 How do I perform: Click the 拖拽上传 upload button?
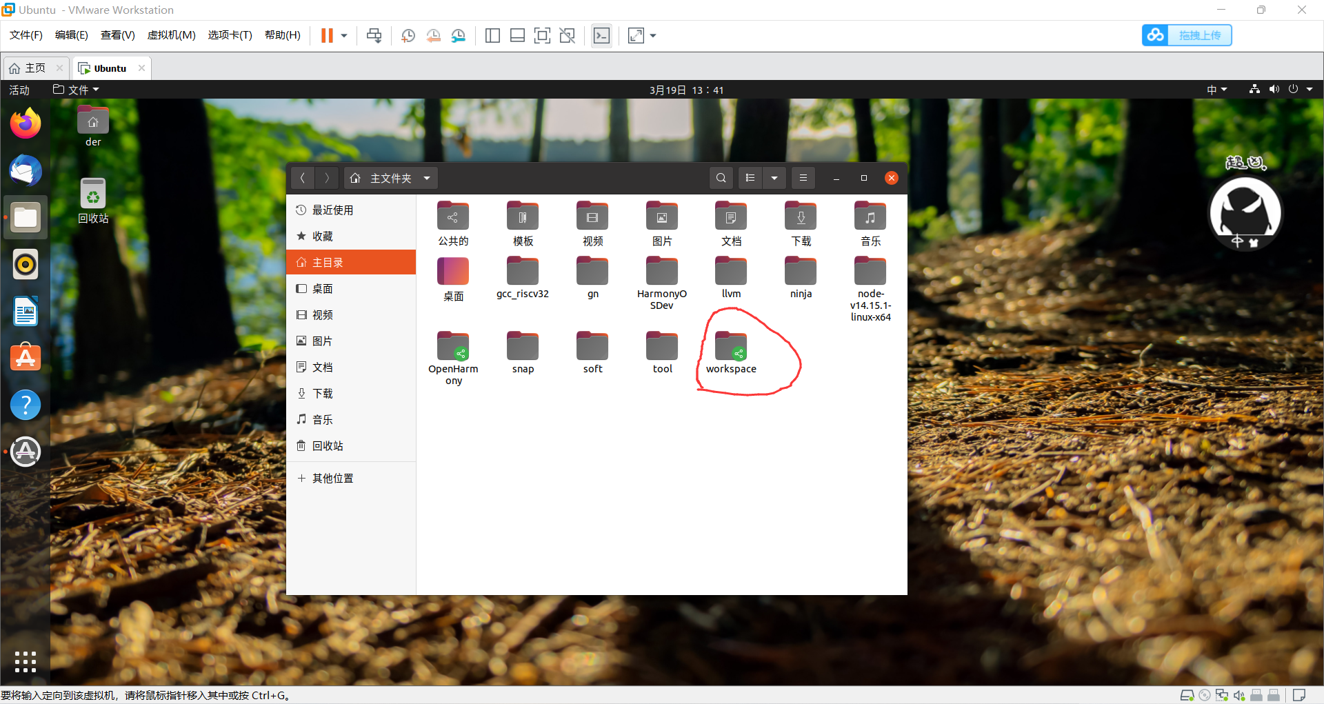point(1187,35)
